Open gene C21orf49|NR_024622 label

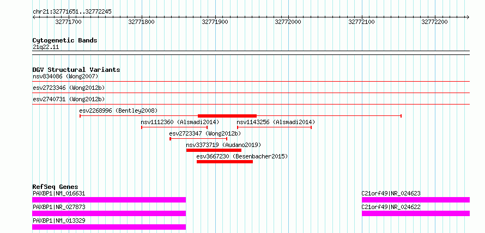391,207
